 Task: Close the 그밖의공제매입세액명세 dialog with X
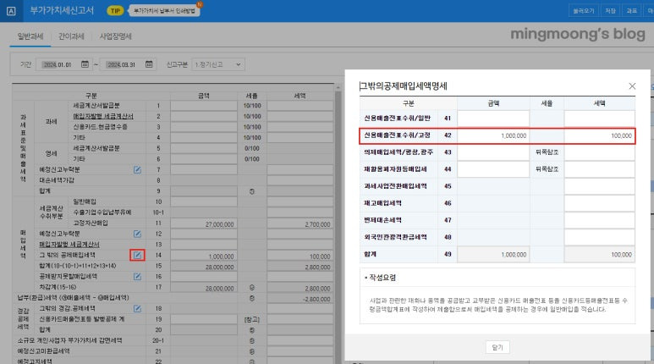(x=632, y=86)
